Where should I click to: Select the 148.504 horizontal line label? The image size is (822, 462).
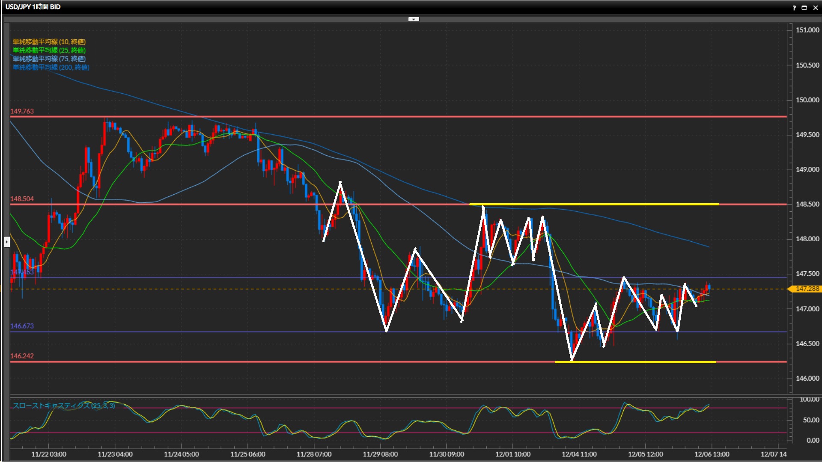tap(22, 199)
